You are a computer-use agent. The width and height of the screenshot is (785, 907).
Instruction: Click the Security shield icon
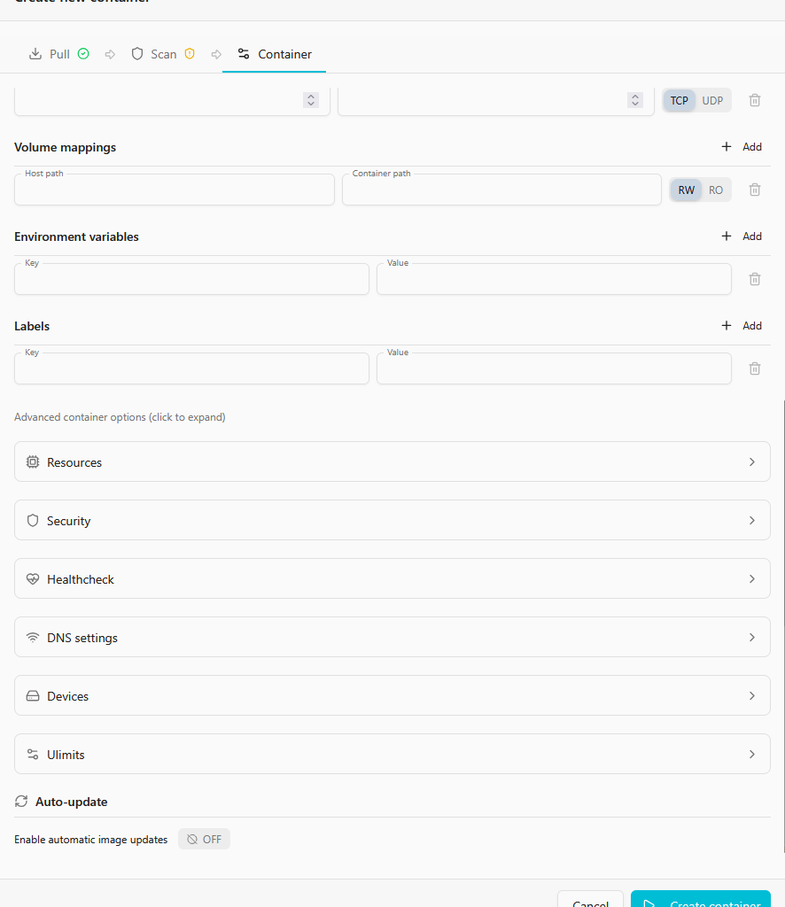[33, 521]
